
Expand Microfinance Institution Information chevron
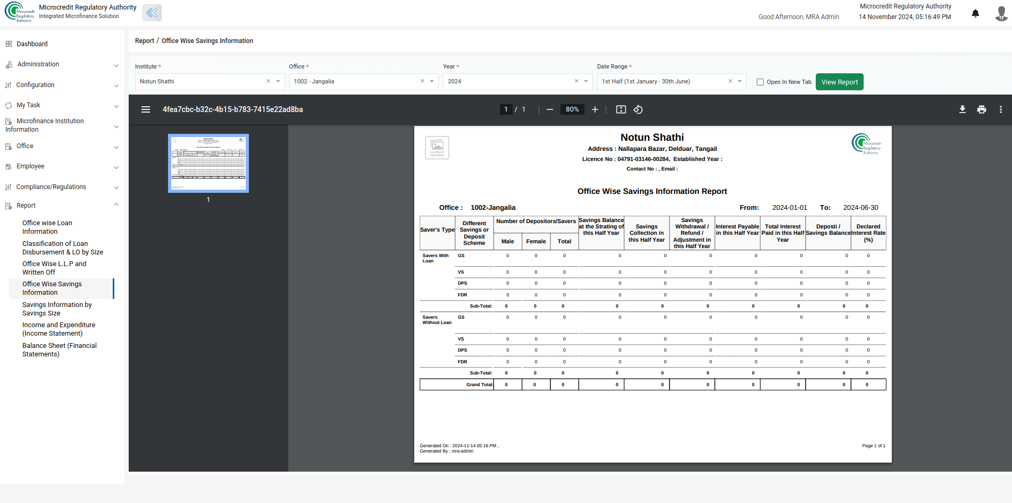[x=116, y=126]
